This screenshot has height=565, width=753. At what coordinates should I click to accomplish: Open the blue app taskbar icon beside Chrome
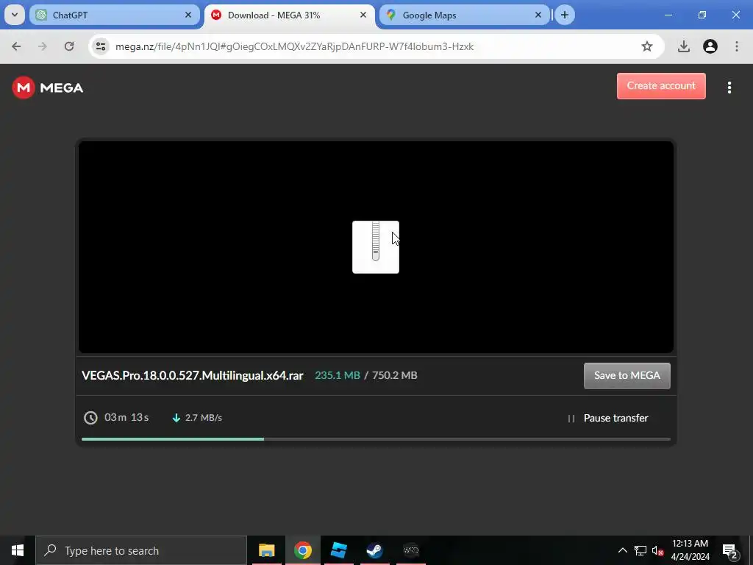pyautogui.click(x=338, y=550)
